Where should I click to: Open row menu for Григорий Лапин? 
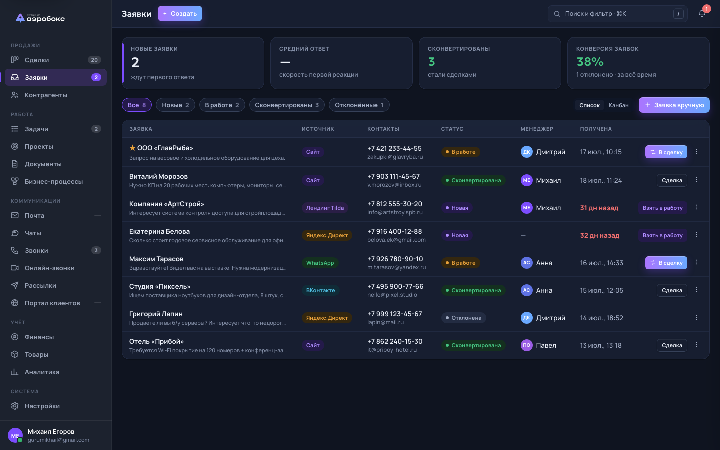click(x=696, y=318)
